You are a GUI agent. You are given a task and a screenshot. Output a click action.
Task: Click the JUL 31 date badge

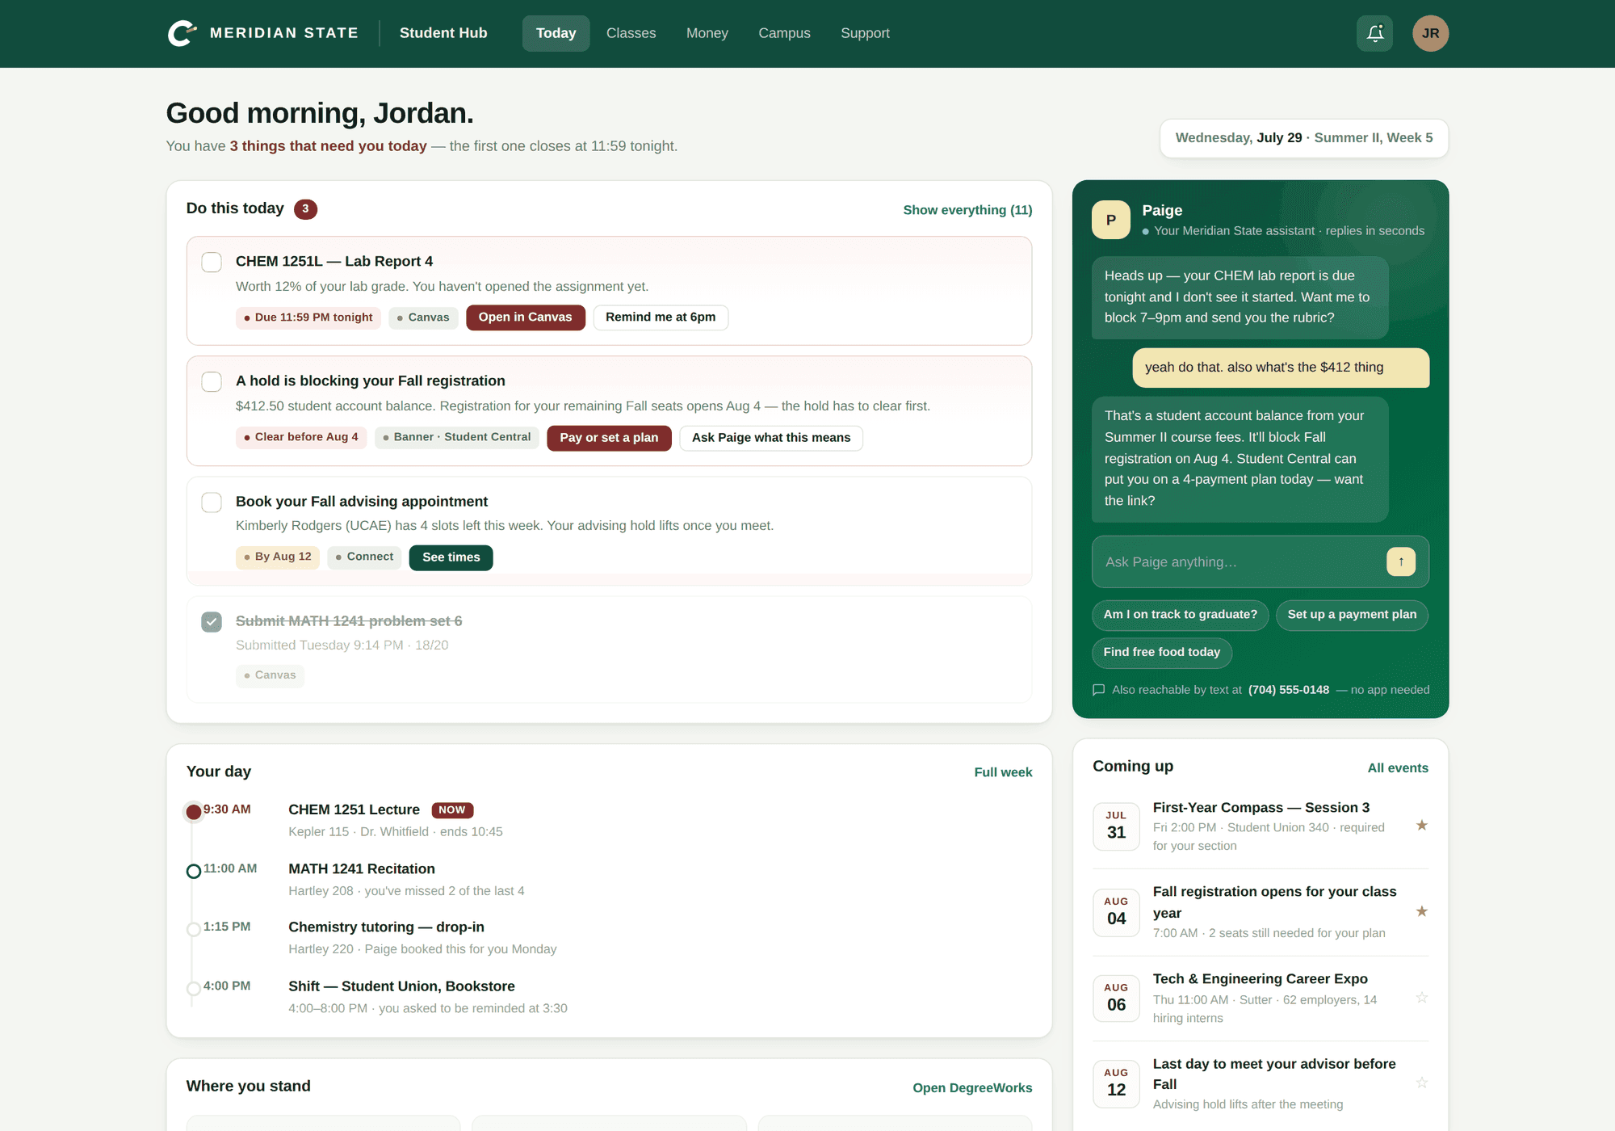(x=1116, y=826)
